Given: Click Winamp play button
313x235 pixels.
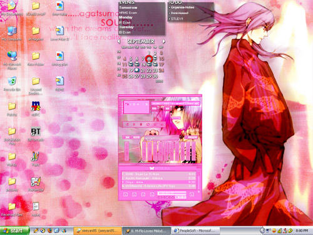Looking at the screenshot, I should pos(134,125).
